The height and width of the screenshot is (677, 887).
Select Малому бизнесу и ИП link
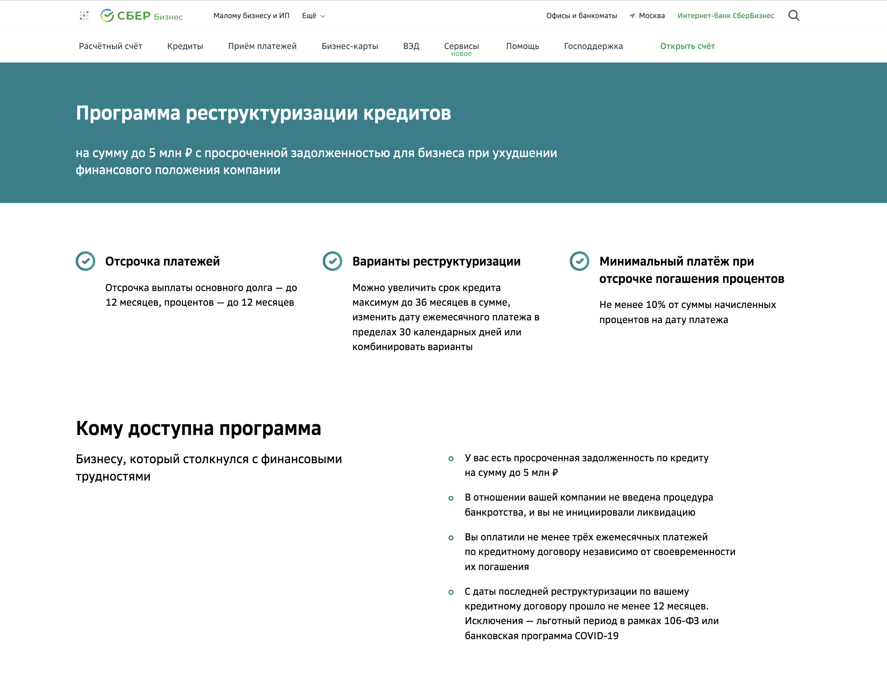(x=252, y=16)
